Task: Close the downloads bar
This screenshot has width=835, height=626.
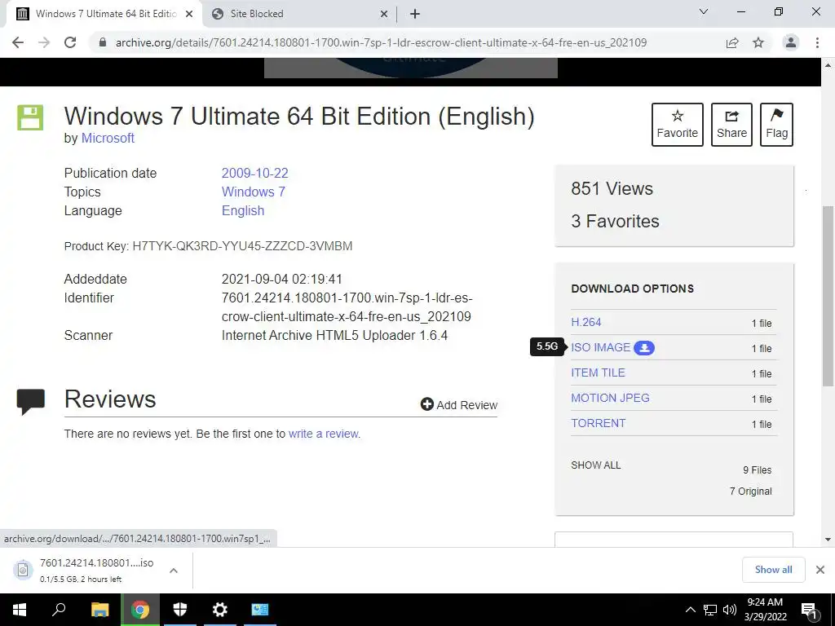Action: (x=820, y=570)
